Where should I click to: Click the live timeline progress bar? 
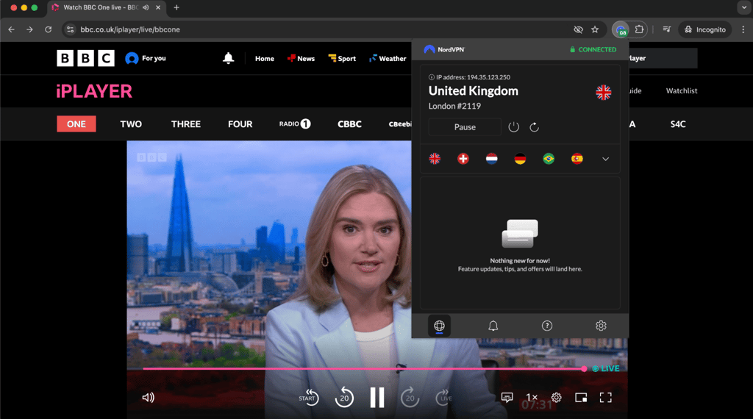(x=363, y=368)
